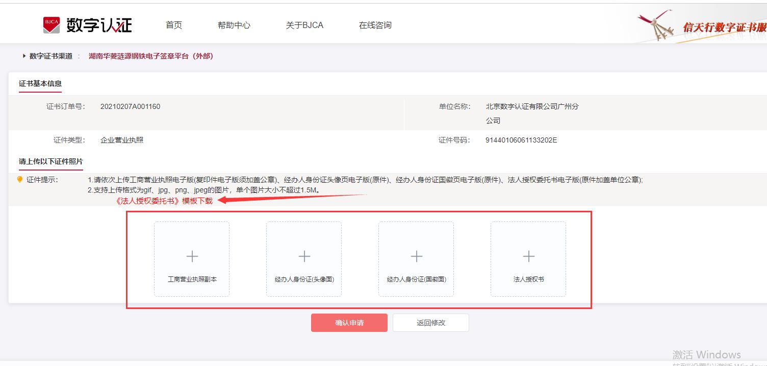Open the 帮助中心 menu item
767x366 pixels.
click(x=234, y=24)
